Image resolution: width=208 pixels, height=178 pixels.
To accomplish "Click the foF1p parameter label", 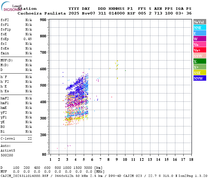I will pyautogui.click(x=6, y=30).
